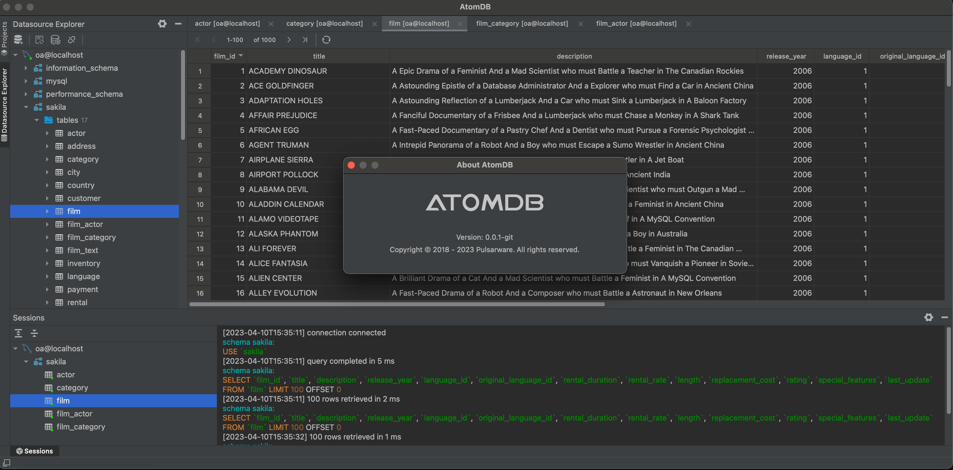The height and width of the screenshot is (470, 953).
Task: Click the horizontal scrollbar of data grid
Action: [x=397, y=304]
